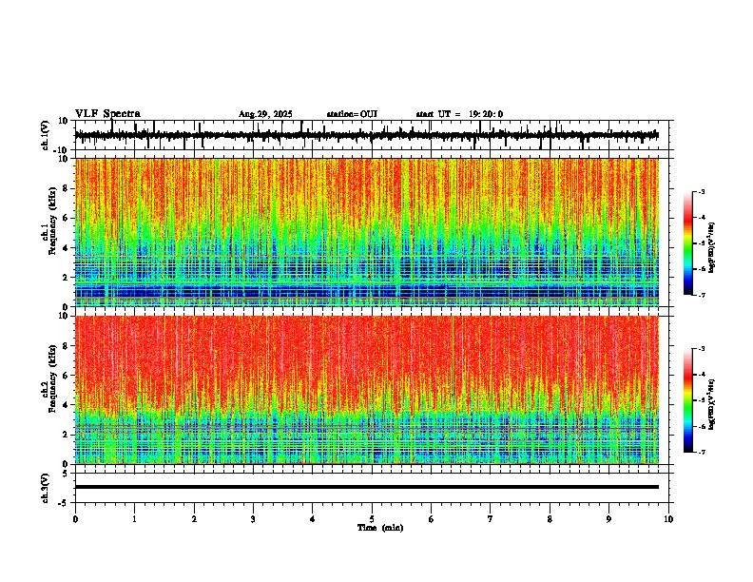Screen dimensions: 753x582
Task: Click the ch.1 spectrogram color scale bar
Action: coord(687,243)
